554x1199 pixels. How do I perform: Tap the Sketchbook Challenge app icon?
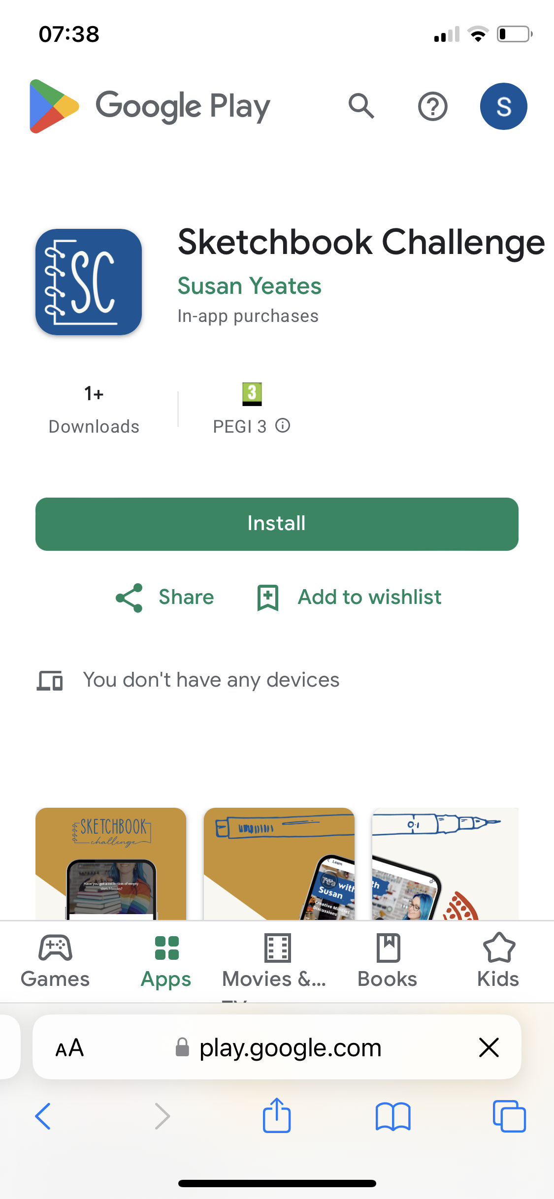tap(89, 282)
